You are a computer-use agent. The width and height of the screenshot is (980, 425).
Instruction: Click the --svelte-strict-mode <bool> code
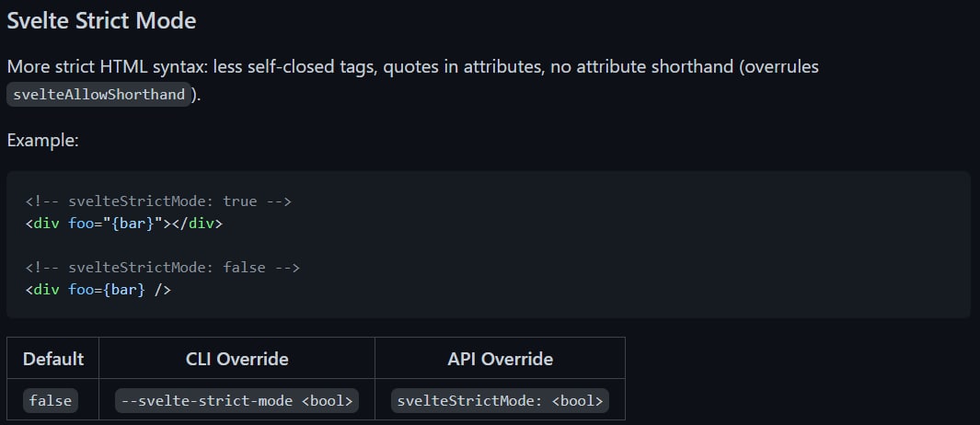pos(236,401)
